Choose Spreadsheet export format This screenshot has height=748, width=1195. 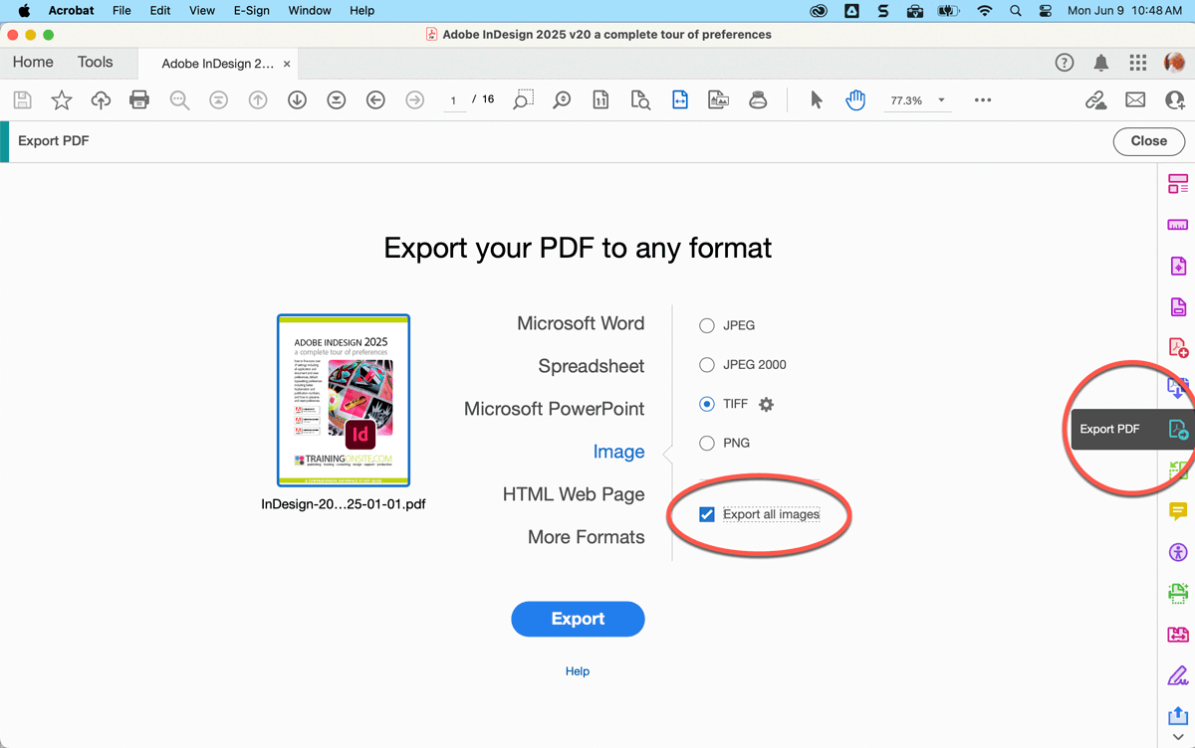click(x=592, y=366)
